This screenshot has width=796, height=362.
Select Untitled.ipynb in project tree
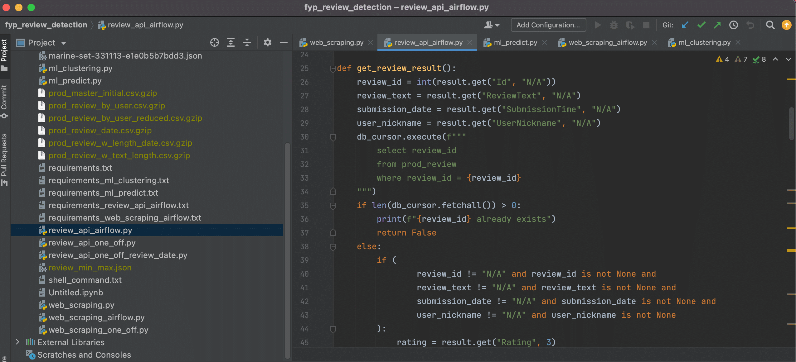coord(76,293)
